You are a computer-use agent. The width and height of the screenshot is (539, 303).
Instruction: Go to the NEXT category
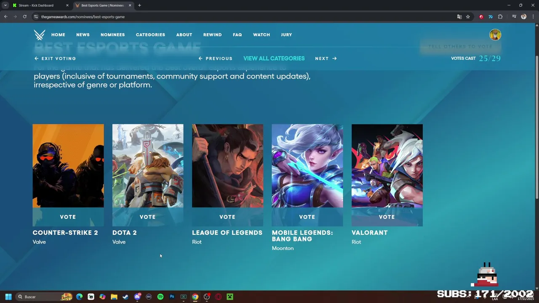click(x=326, y=58)
